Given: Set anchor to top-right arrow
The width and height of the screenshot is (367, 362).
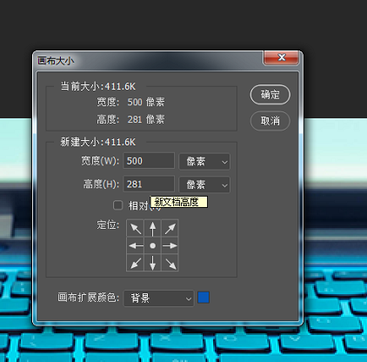Looking at the screenshot, I should pyautogui.click(x=170, y=229).
